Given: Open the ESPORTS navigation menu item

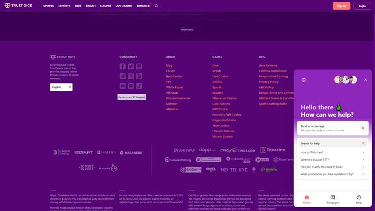Looking at the screenshot, I should [64, 6].
